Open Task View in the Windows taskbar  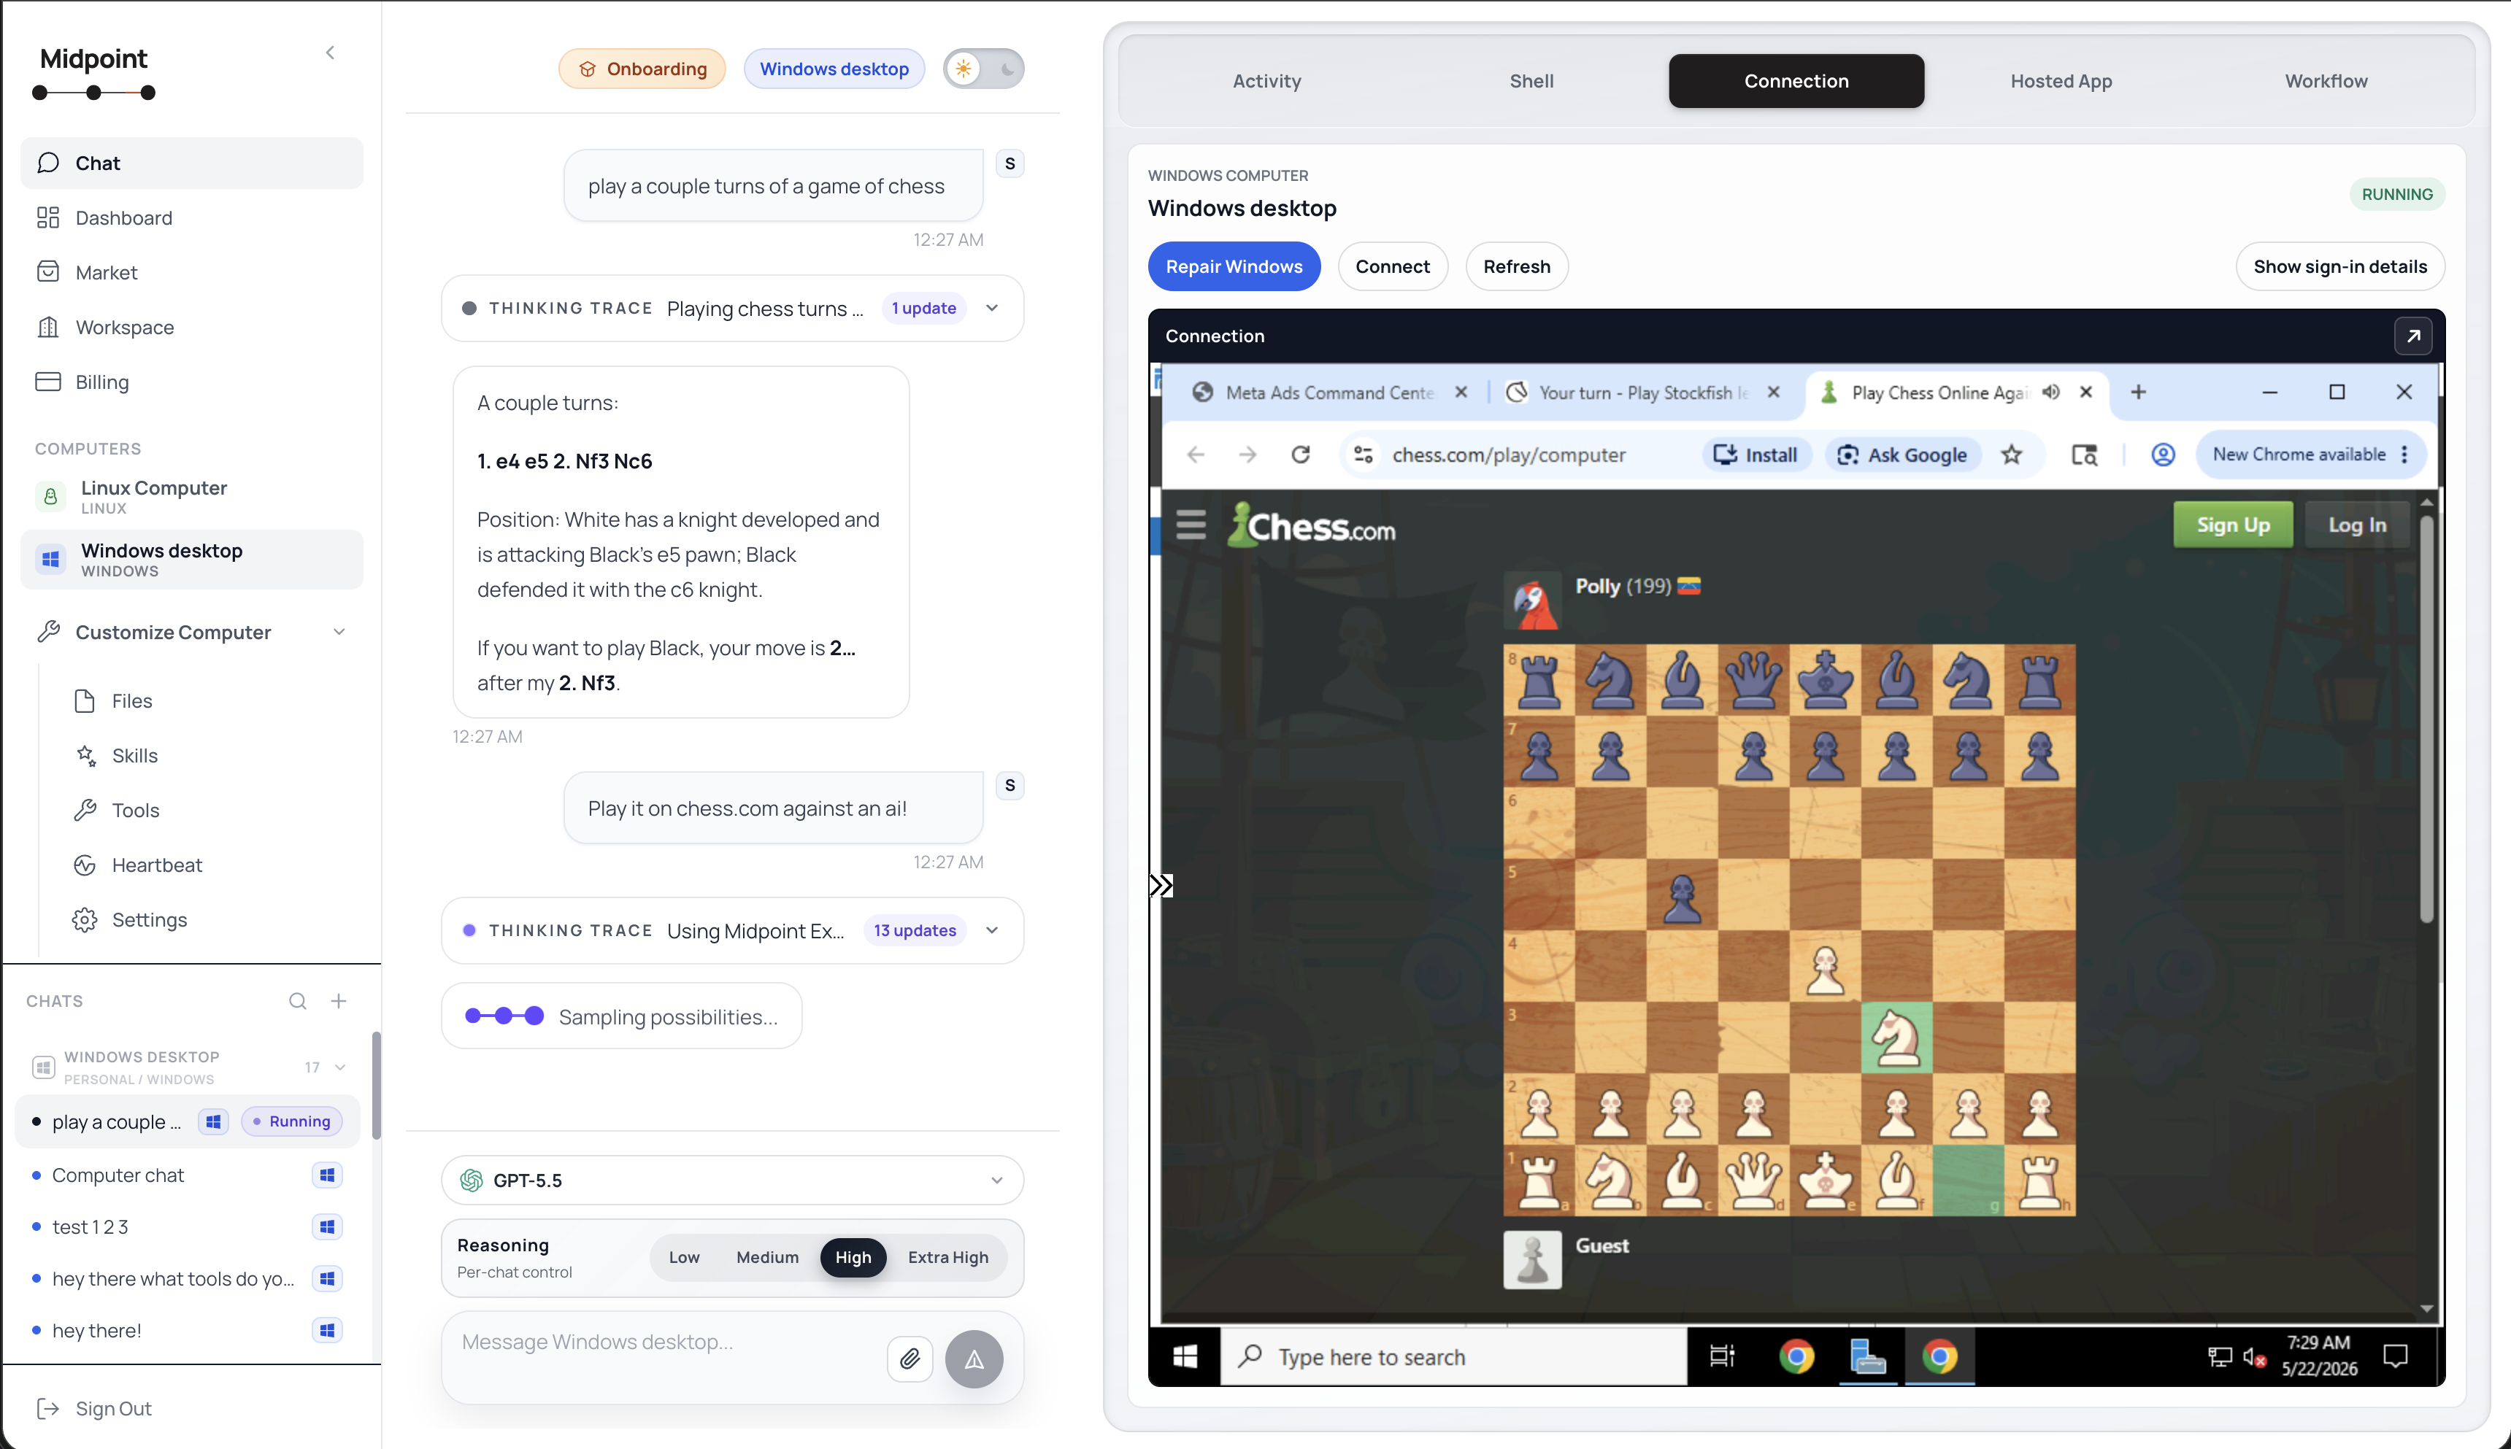click(x=1721, y=1356)
